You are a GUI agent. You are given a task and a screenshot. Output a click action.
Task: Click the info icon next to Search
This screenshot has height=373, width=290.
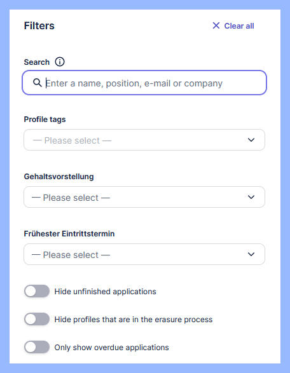tap(60, 62)
